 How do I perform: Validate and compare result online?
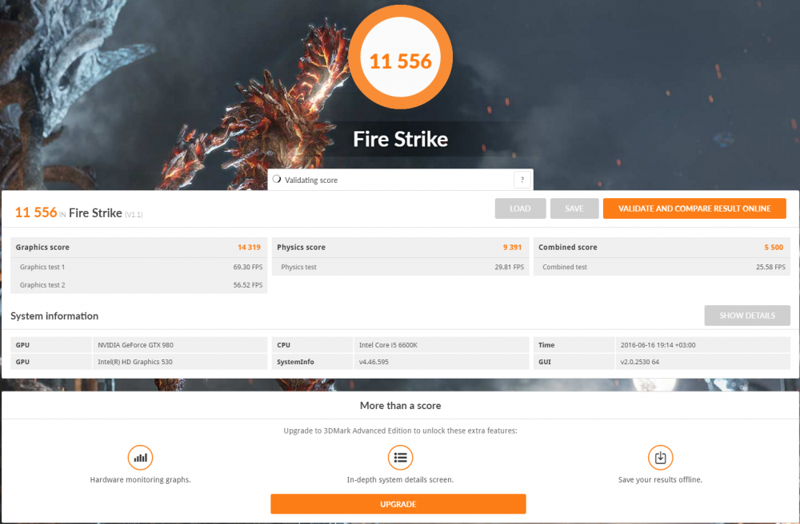[x=694, y=208]
